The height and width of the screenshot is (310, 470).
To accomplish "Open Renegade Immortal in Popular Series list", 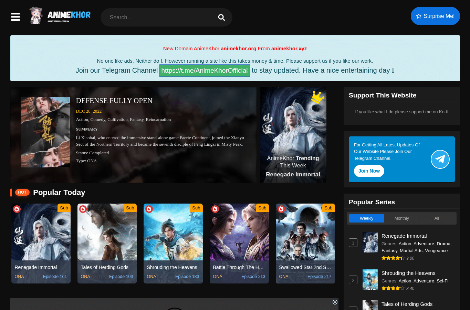I will (x=404, y=236).
